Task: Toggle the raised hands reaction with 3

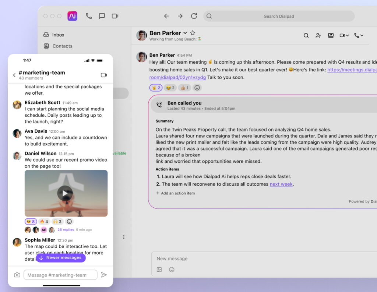Action: coord(57,221)
